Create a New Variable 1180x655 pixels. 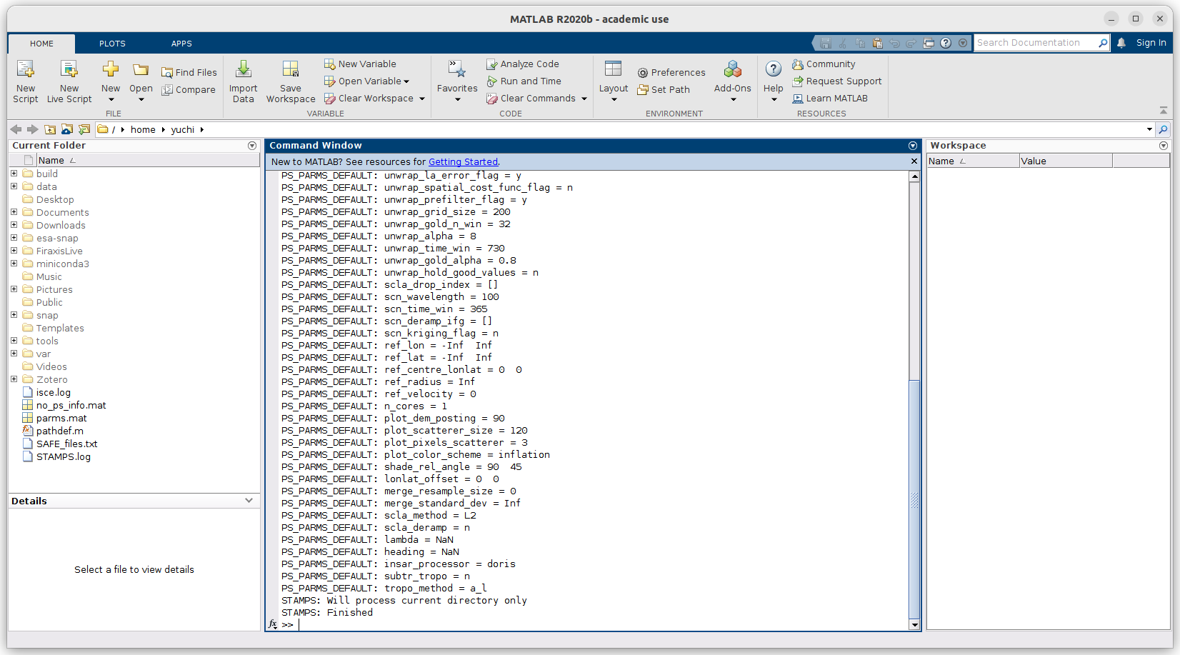(x=360, y=64)
